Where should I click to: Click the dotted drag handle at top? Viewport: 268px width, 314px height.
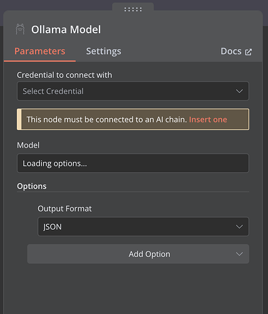133,9
